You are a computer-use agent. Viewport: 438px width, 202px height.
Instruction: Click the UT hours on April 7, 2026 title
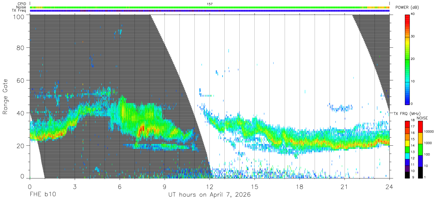(x=209, y=195)
